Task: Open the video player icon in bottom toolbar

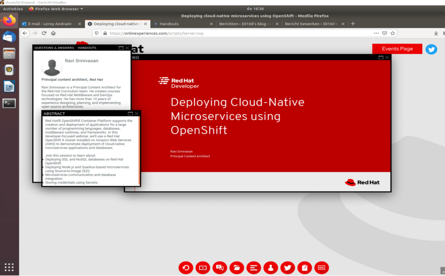Action: click(203, 268)
